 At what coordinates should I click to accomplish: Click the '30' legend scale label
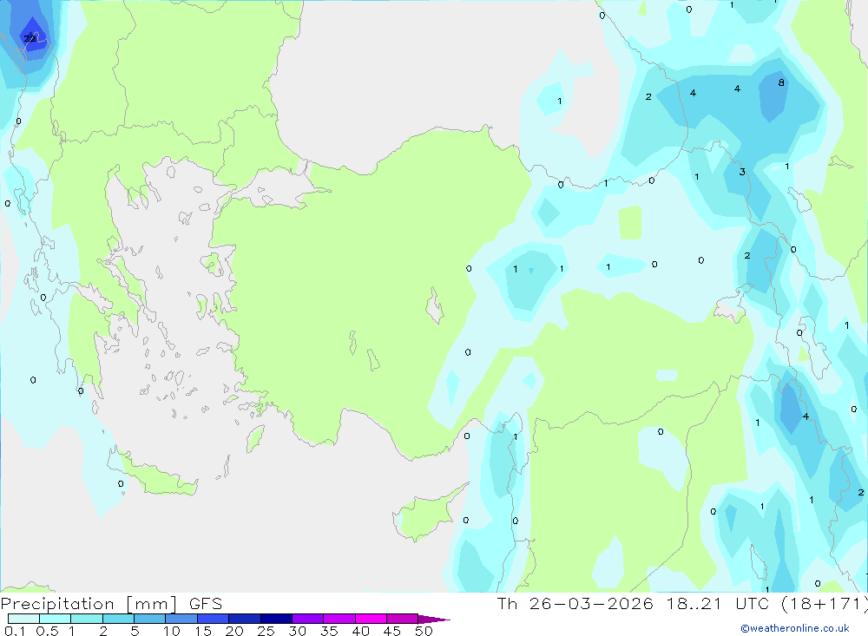(x=297, y=631)
